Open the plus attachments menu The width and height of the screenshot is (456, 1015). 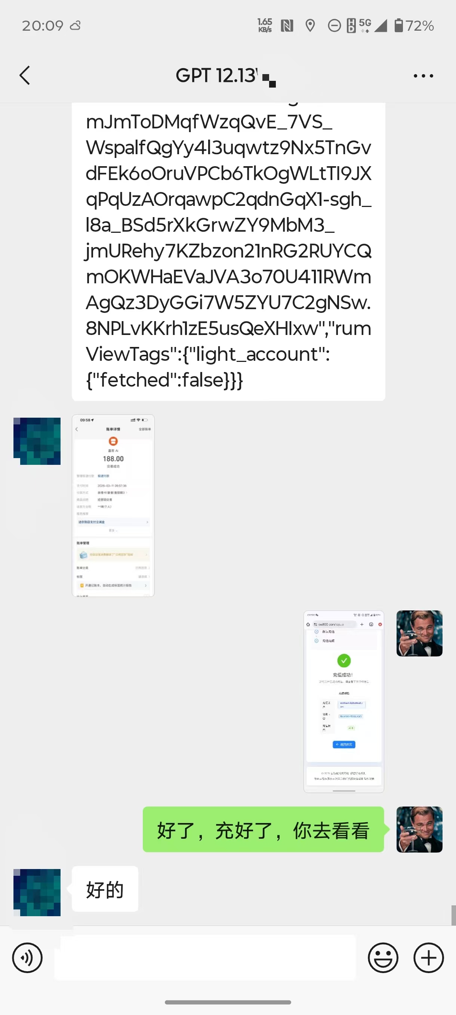428,957
